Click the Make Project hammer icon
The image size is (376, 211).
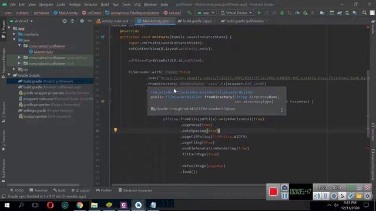click(189, 13)
